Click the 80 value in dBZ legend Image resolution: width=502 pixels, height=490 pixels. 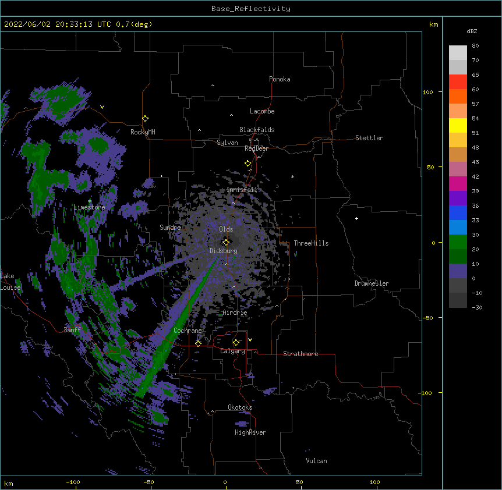coord(475,46)
